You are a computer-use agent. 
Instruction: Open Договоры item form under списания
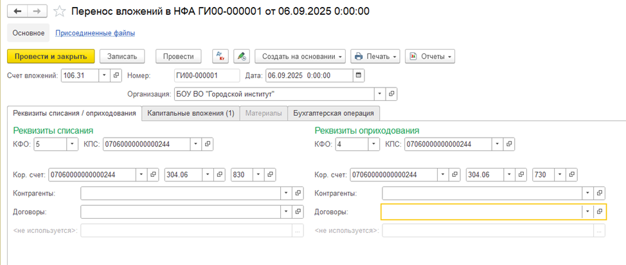(298, 212)
